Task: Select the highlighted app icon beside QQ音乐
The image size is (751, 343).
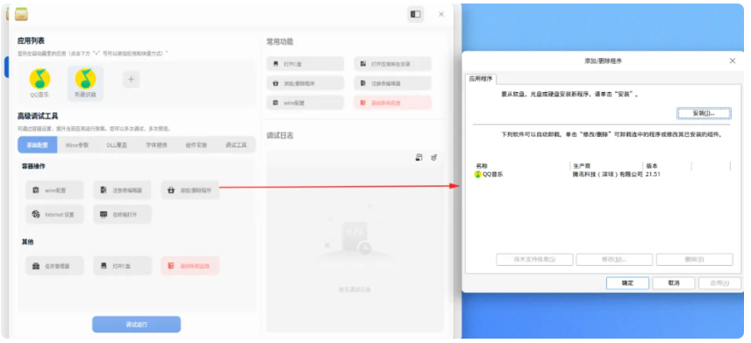Action: click(85, 79)
